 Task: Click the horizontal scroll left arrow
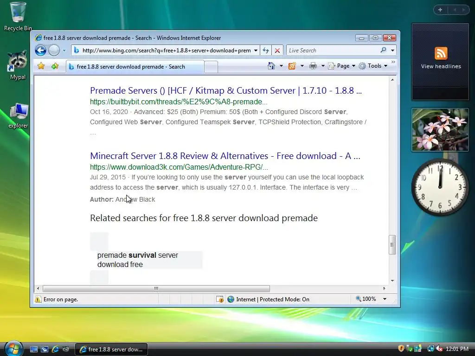point(38,288)
